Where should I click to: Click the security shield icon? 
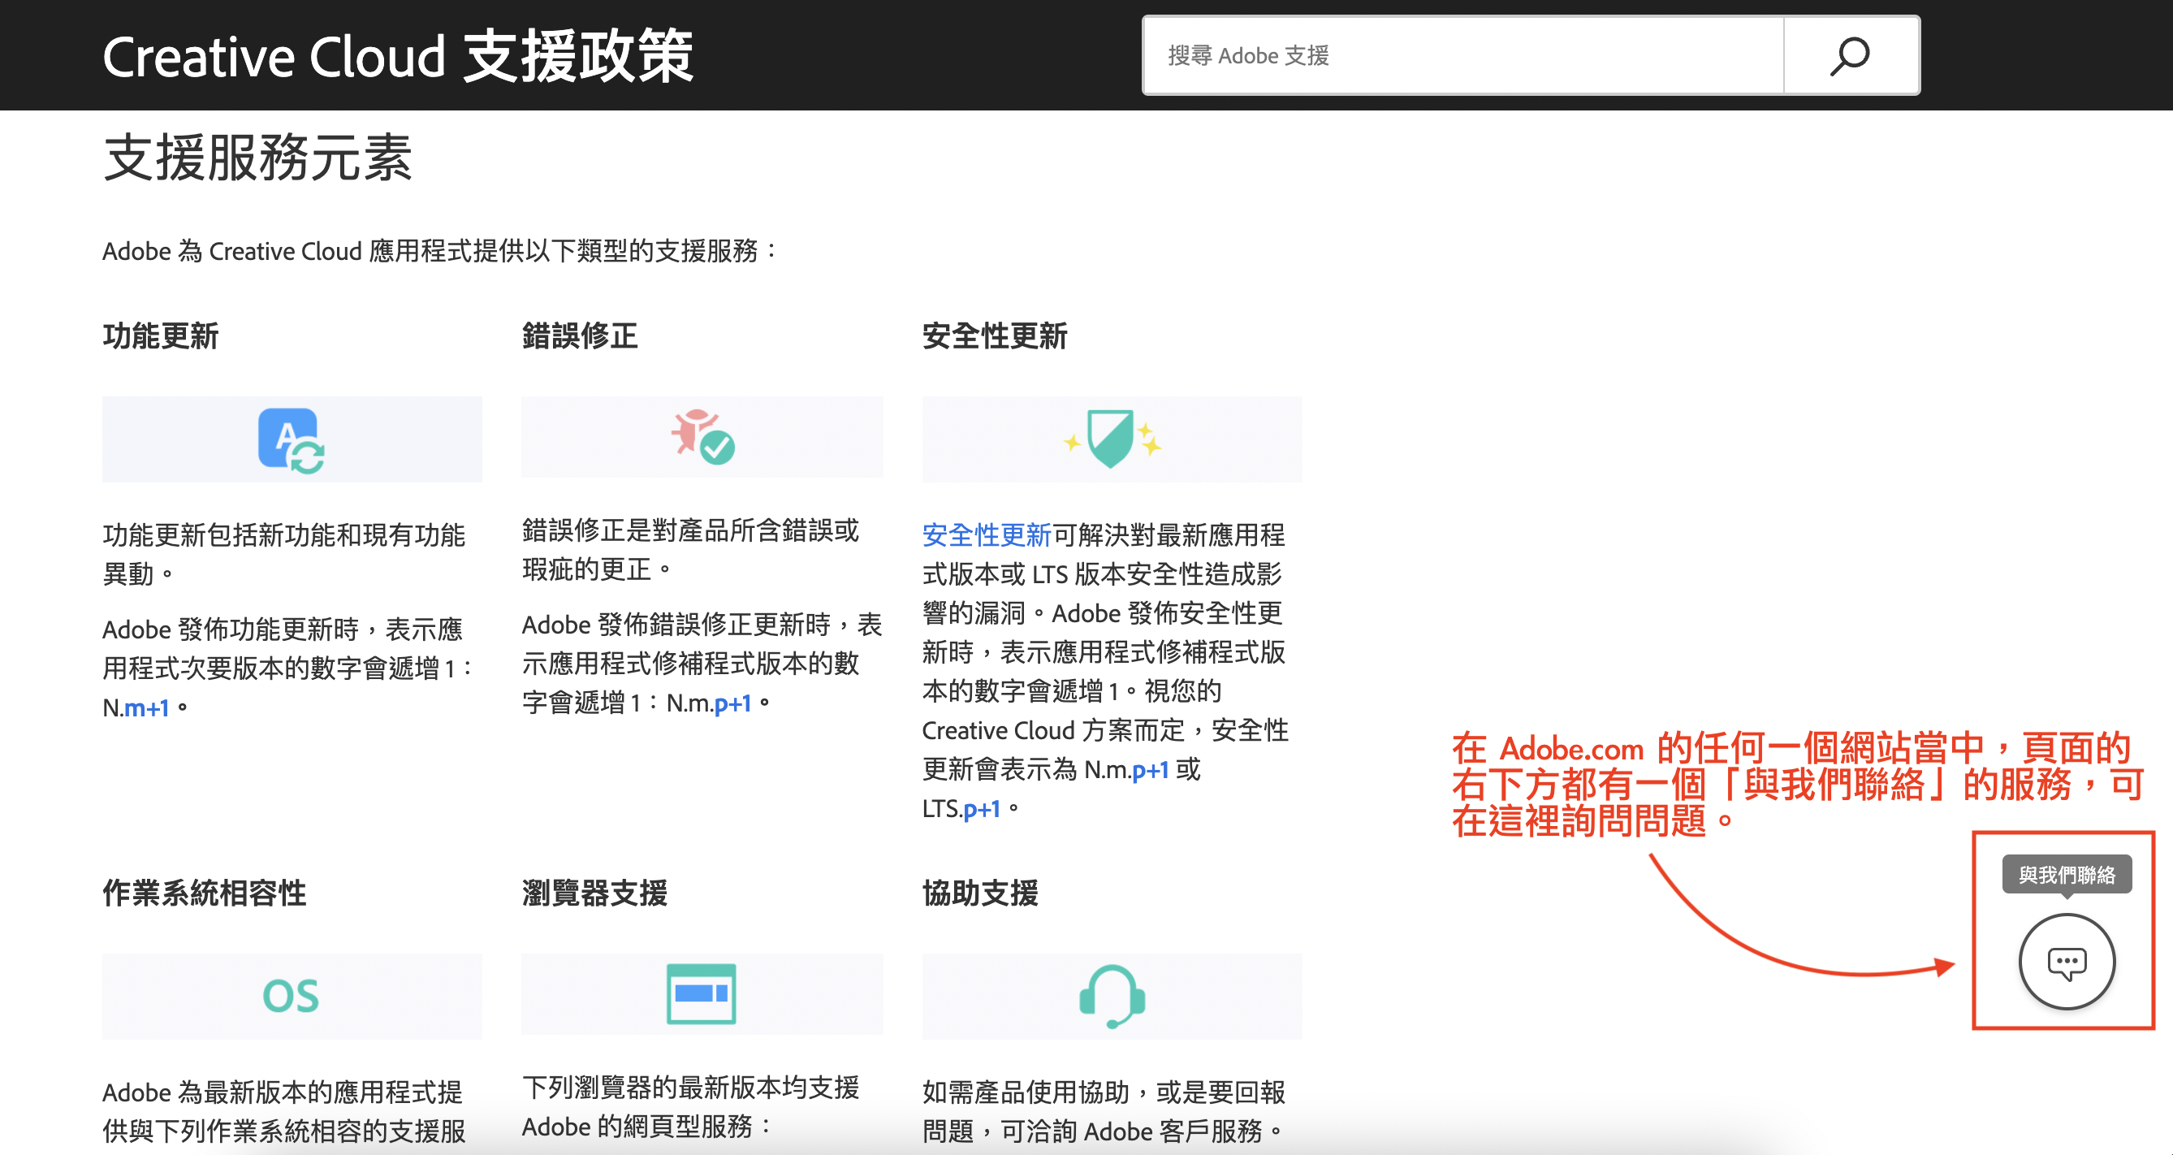(x=1110, y=439)
